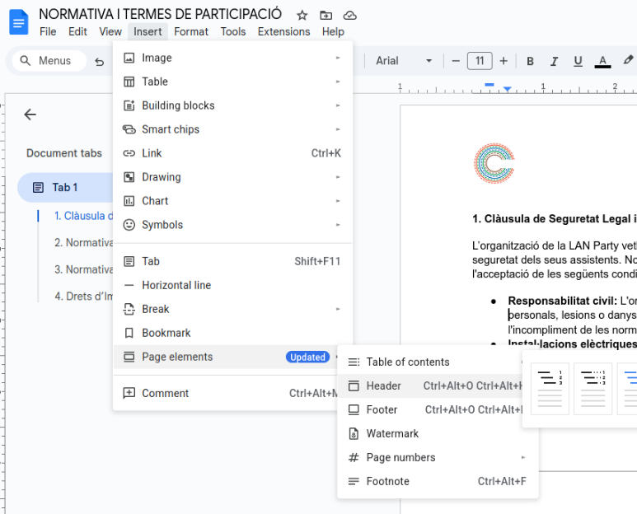Open the Google Docs home icon

point(18,21)
